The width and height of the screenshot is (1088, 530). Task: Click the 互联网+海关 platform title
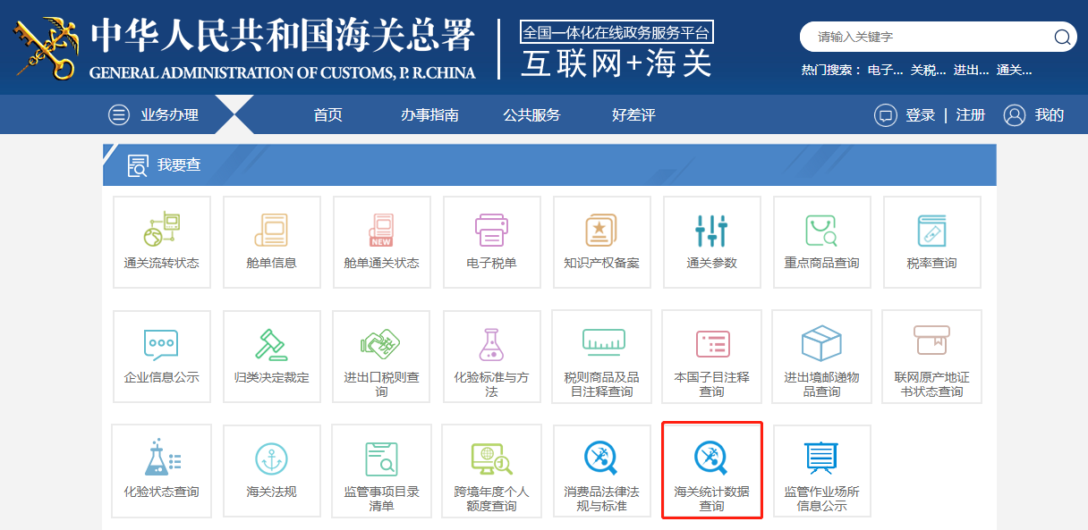[x=616, y=63]
